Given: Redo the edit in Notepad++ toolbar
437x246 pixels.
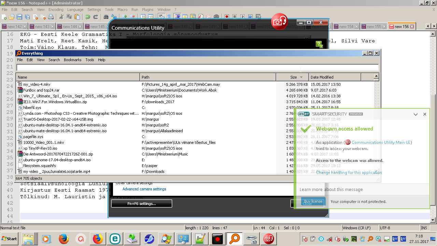Looking at the screenshot, I should click(96, 16).
